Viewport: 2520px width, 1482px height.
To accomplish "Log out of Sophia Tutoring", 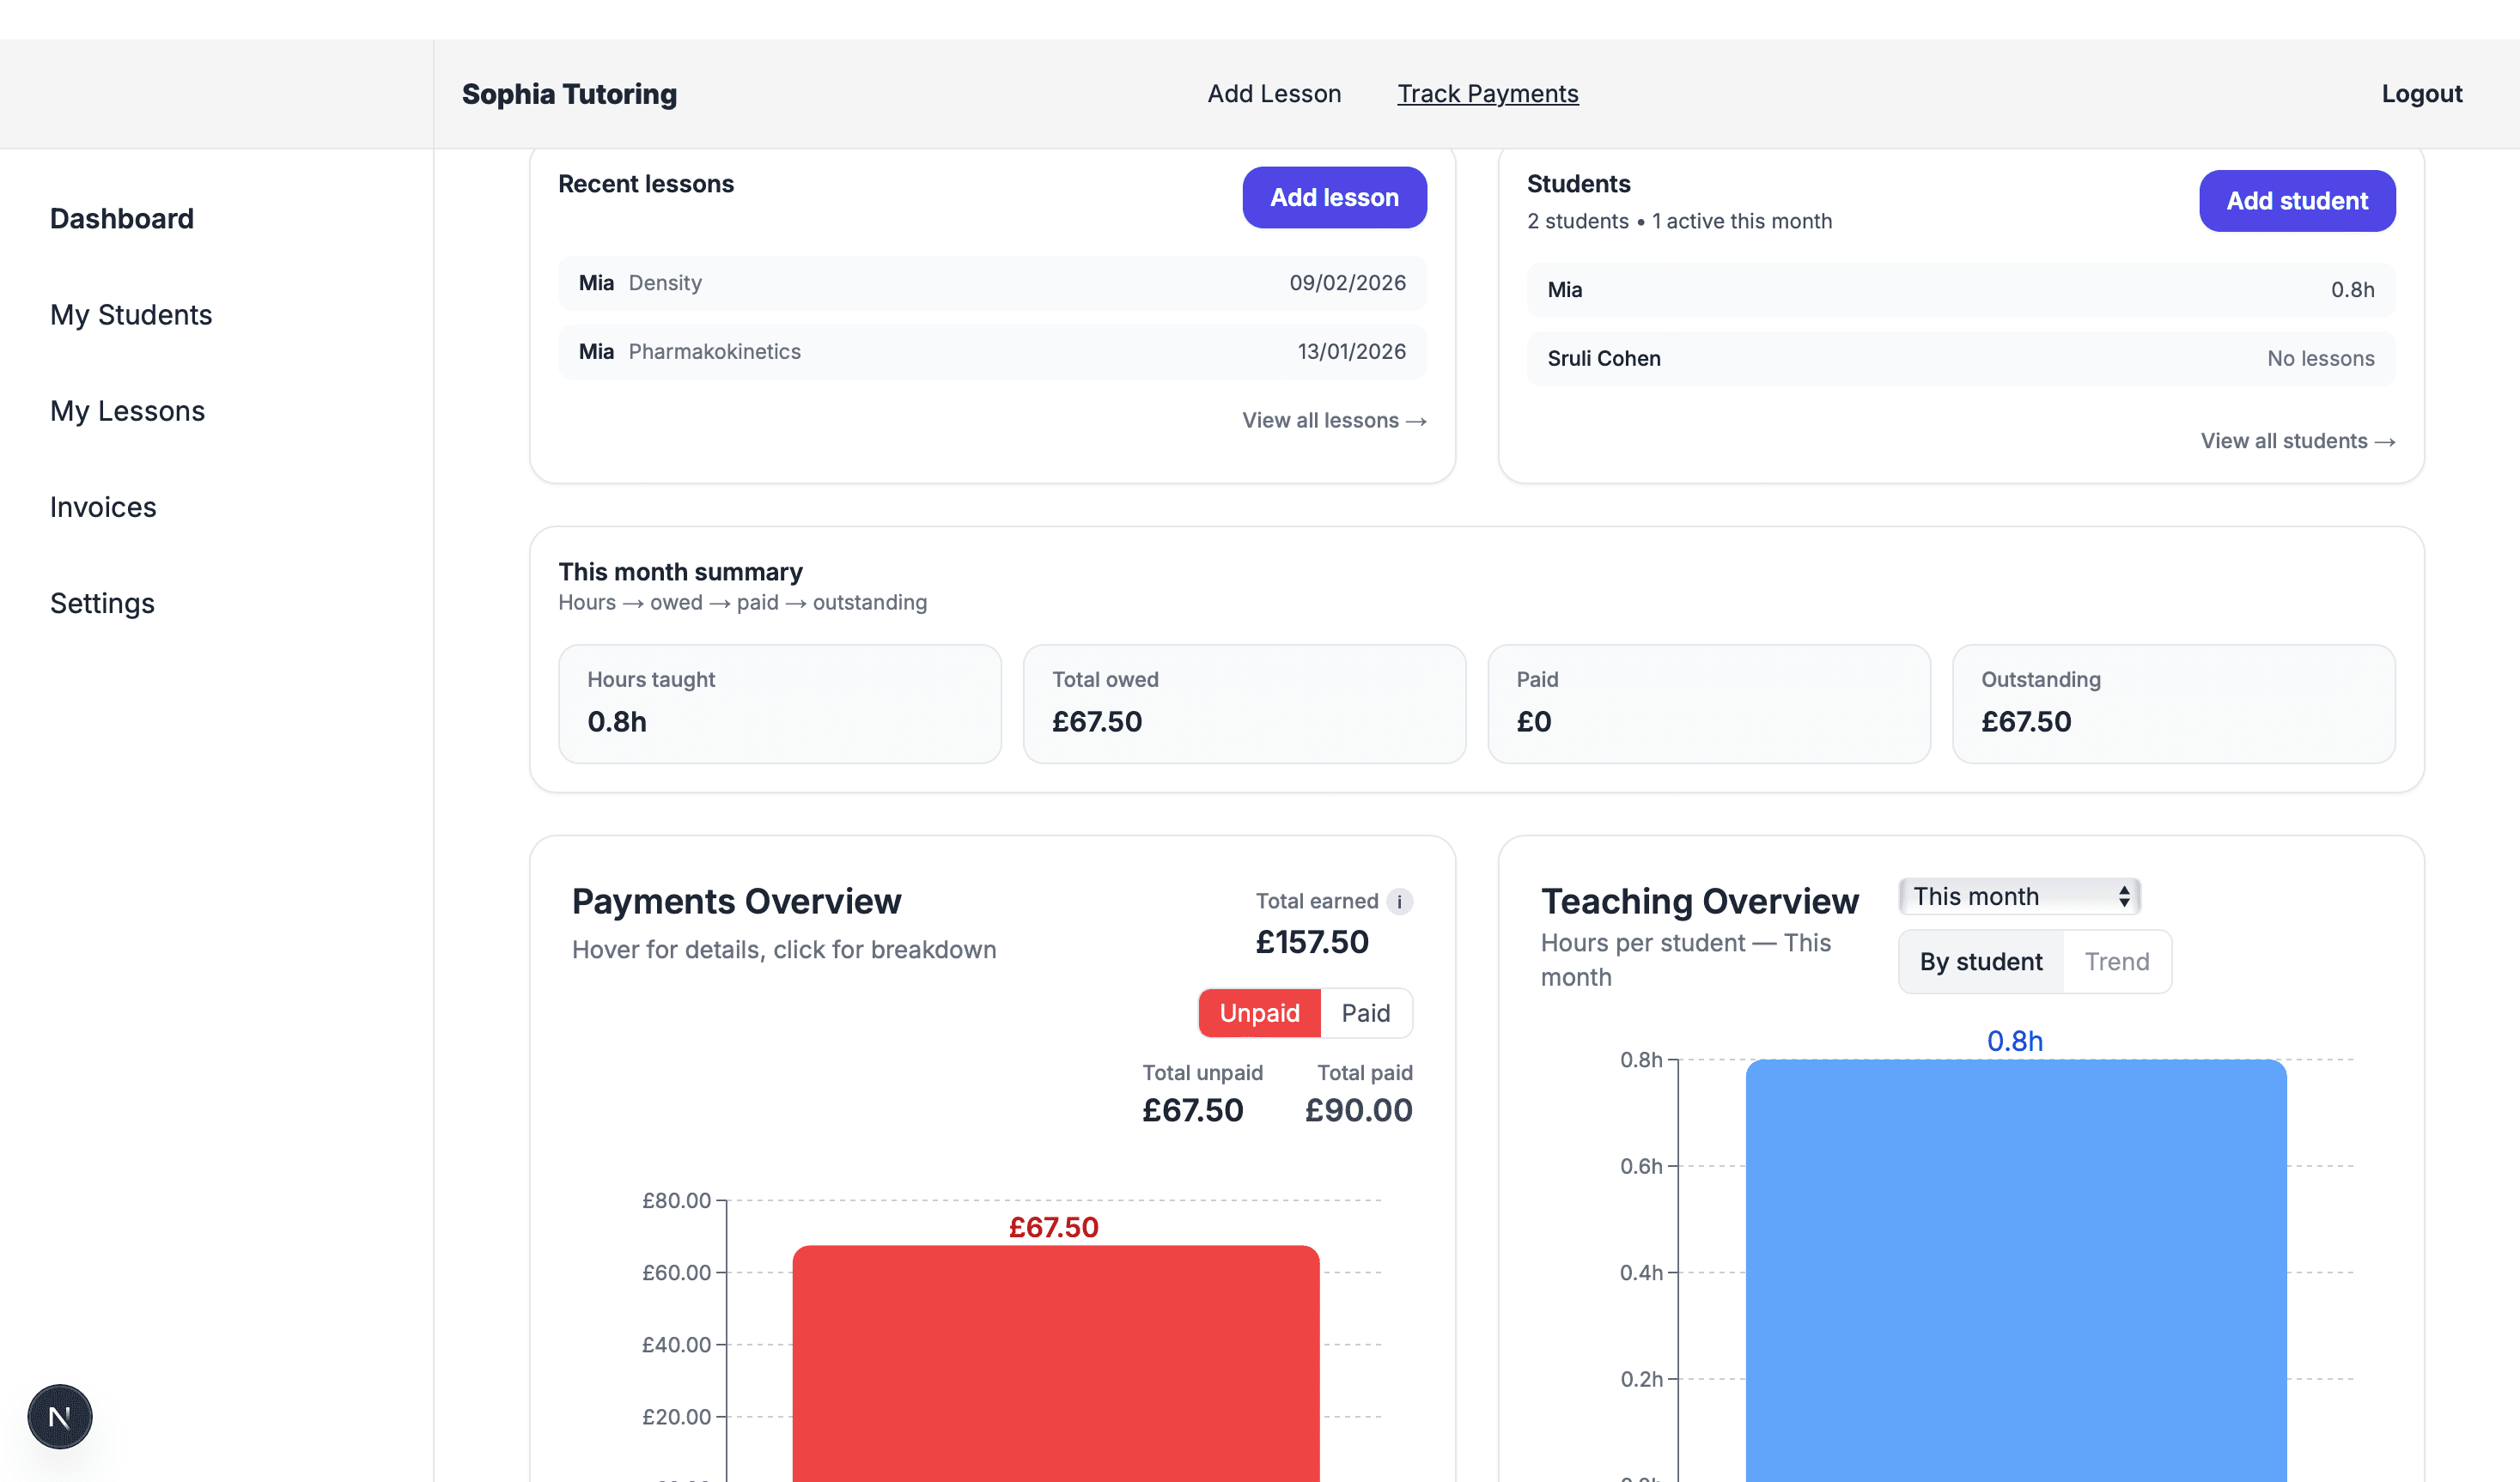I will [x=2421, y=93].
